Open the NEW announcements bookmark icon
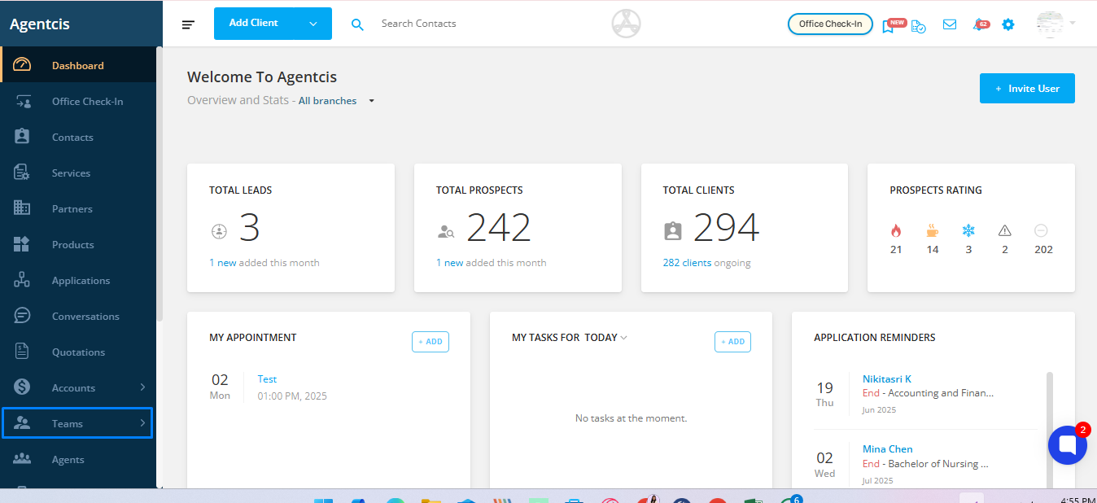The width and height of the screenshot is (1097, 503). coord(889,25)
